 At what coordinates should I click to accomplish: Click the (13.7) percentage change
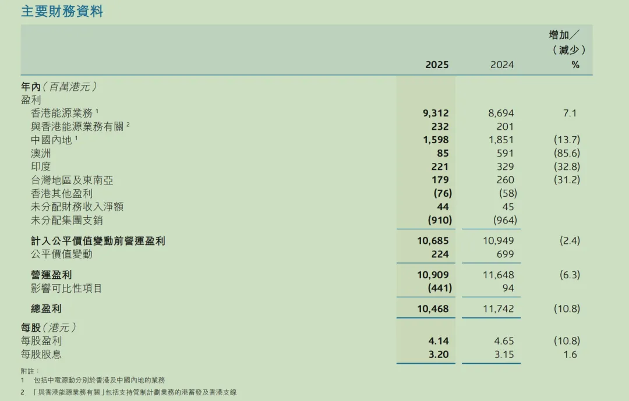(x=567, y=140)
